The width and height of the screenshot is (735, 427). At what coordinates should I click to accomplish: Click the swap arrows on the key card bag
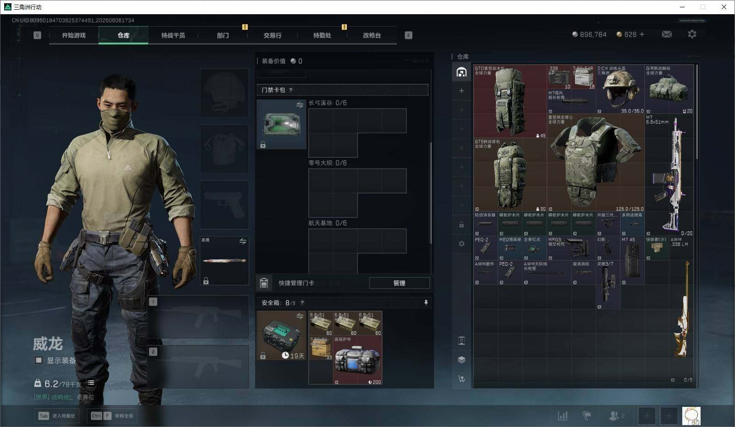pos(300,105)
